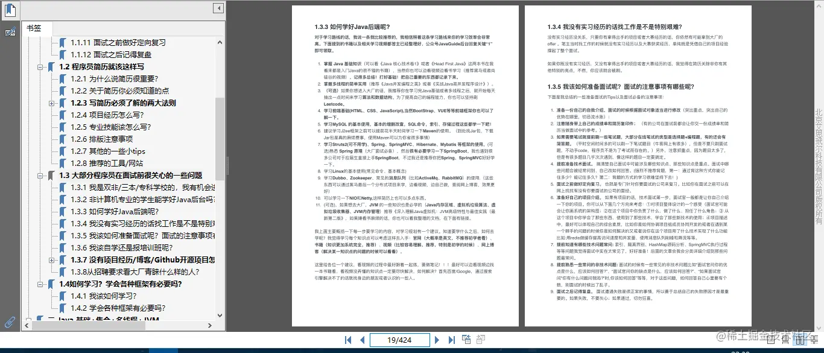Open bookmark 1.3.5 我该如何准备面试呢
The height and width of the screenshot is (353, 824).
click(143, 236)
